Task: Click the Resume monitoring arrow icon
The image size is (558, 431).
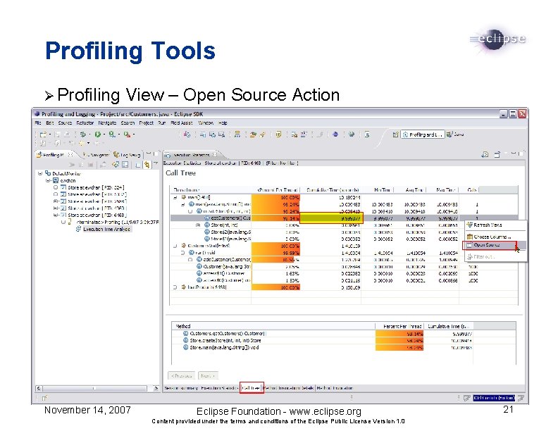Action: coord(73,165)
